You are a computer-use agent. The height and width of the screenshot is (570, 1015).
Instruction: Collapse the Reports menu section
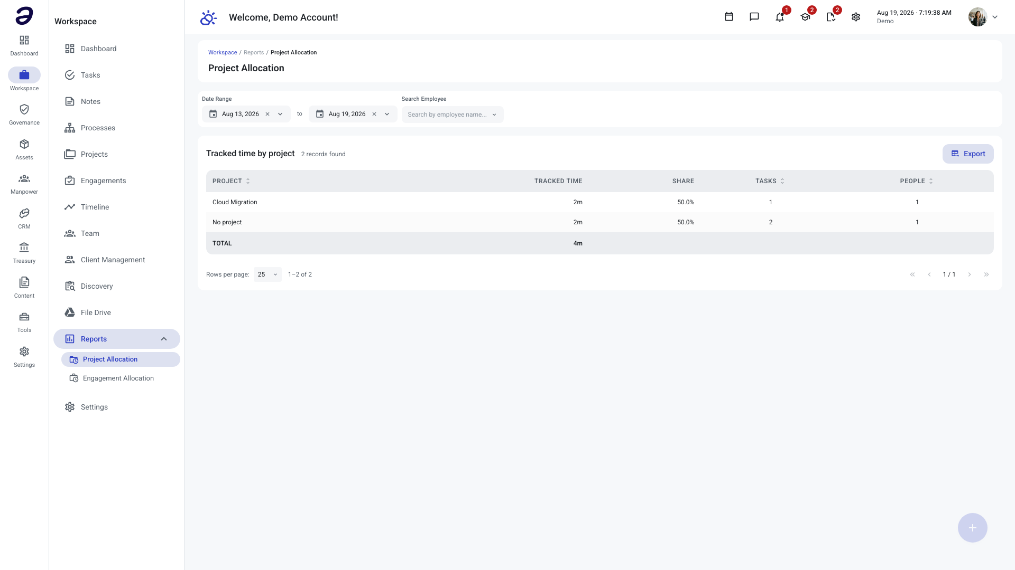tap(164, 339)
